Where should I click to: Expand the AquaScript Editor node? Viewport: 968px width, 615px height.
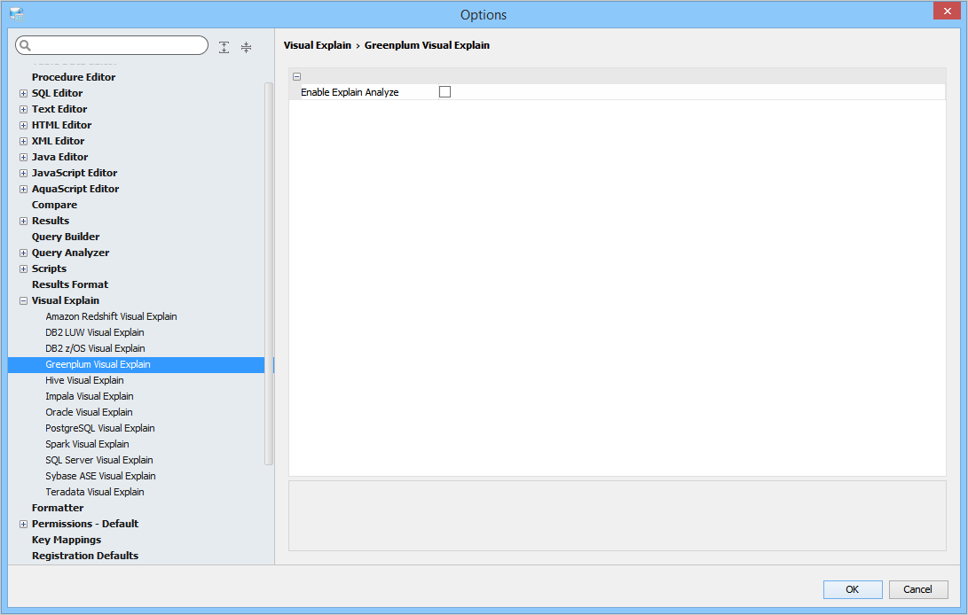pyautogui.click(x=23, y=190)
